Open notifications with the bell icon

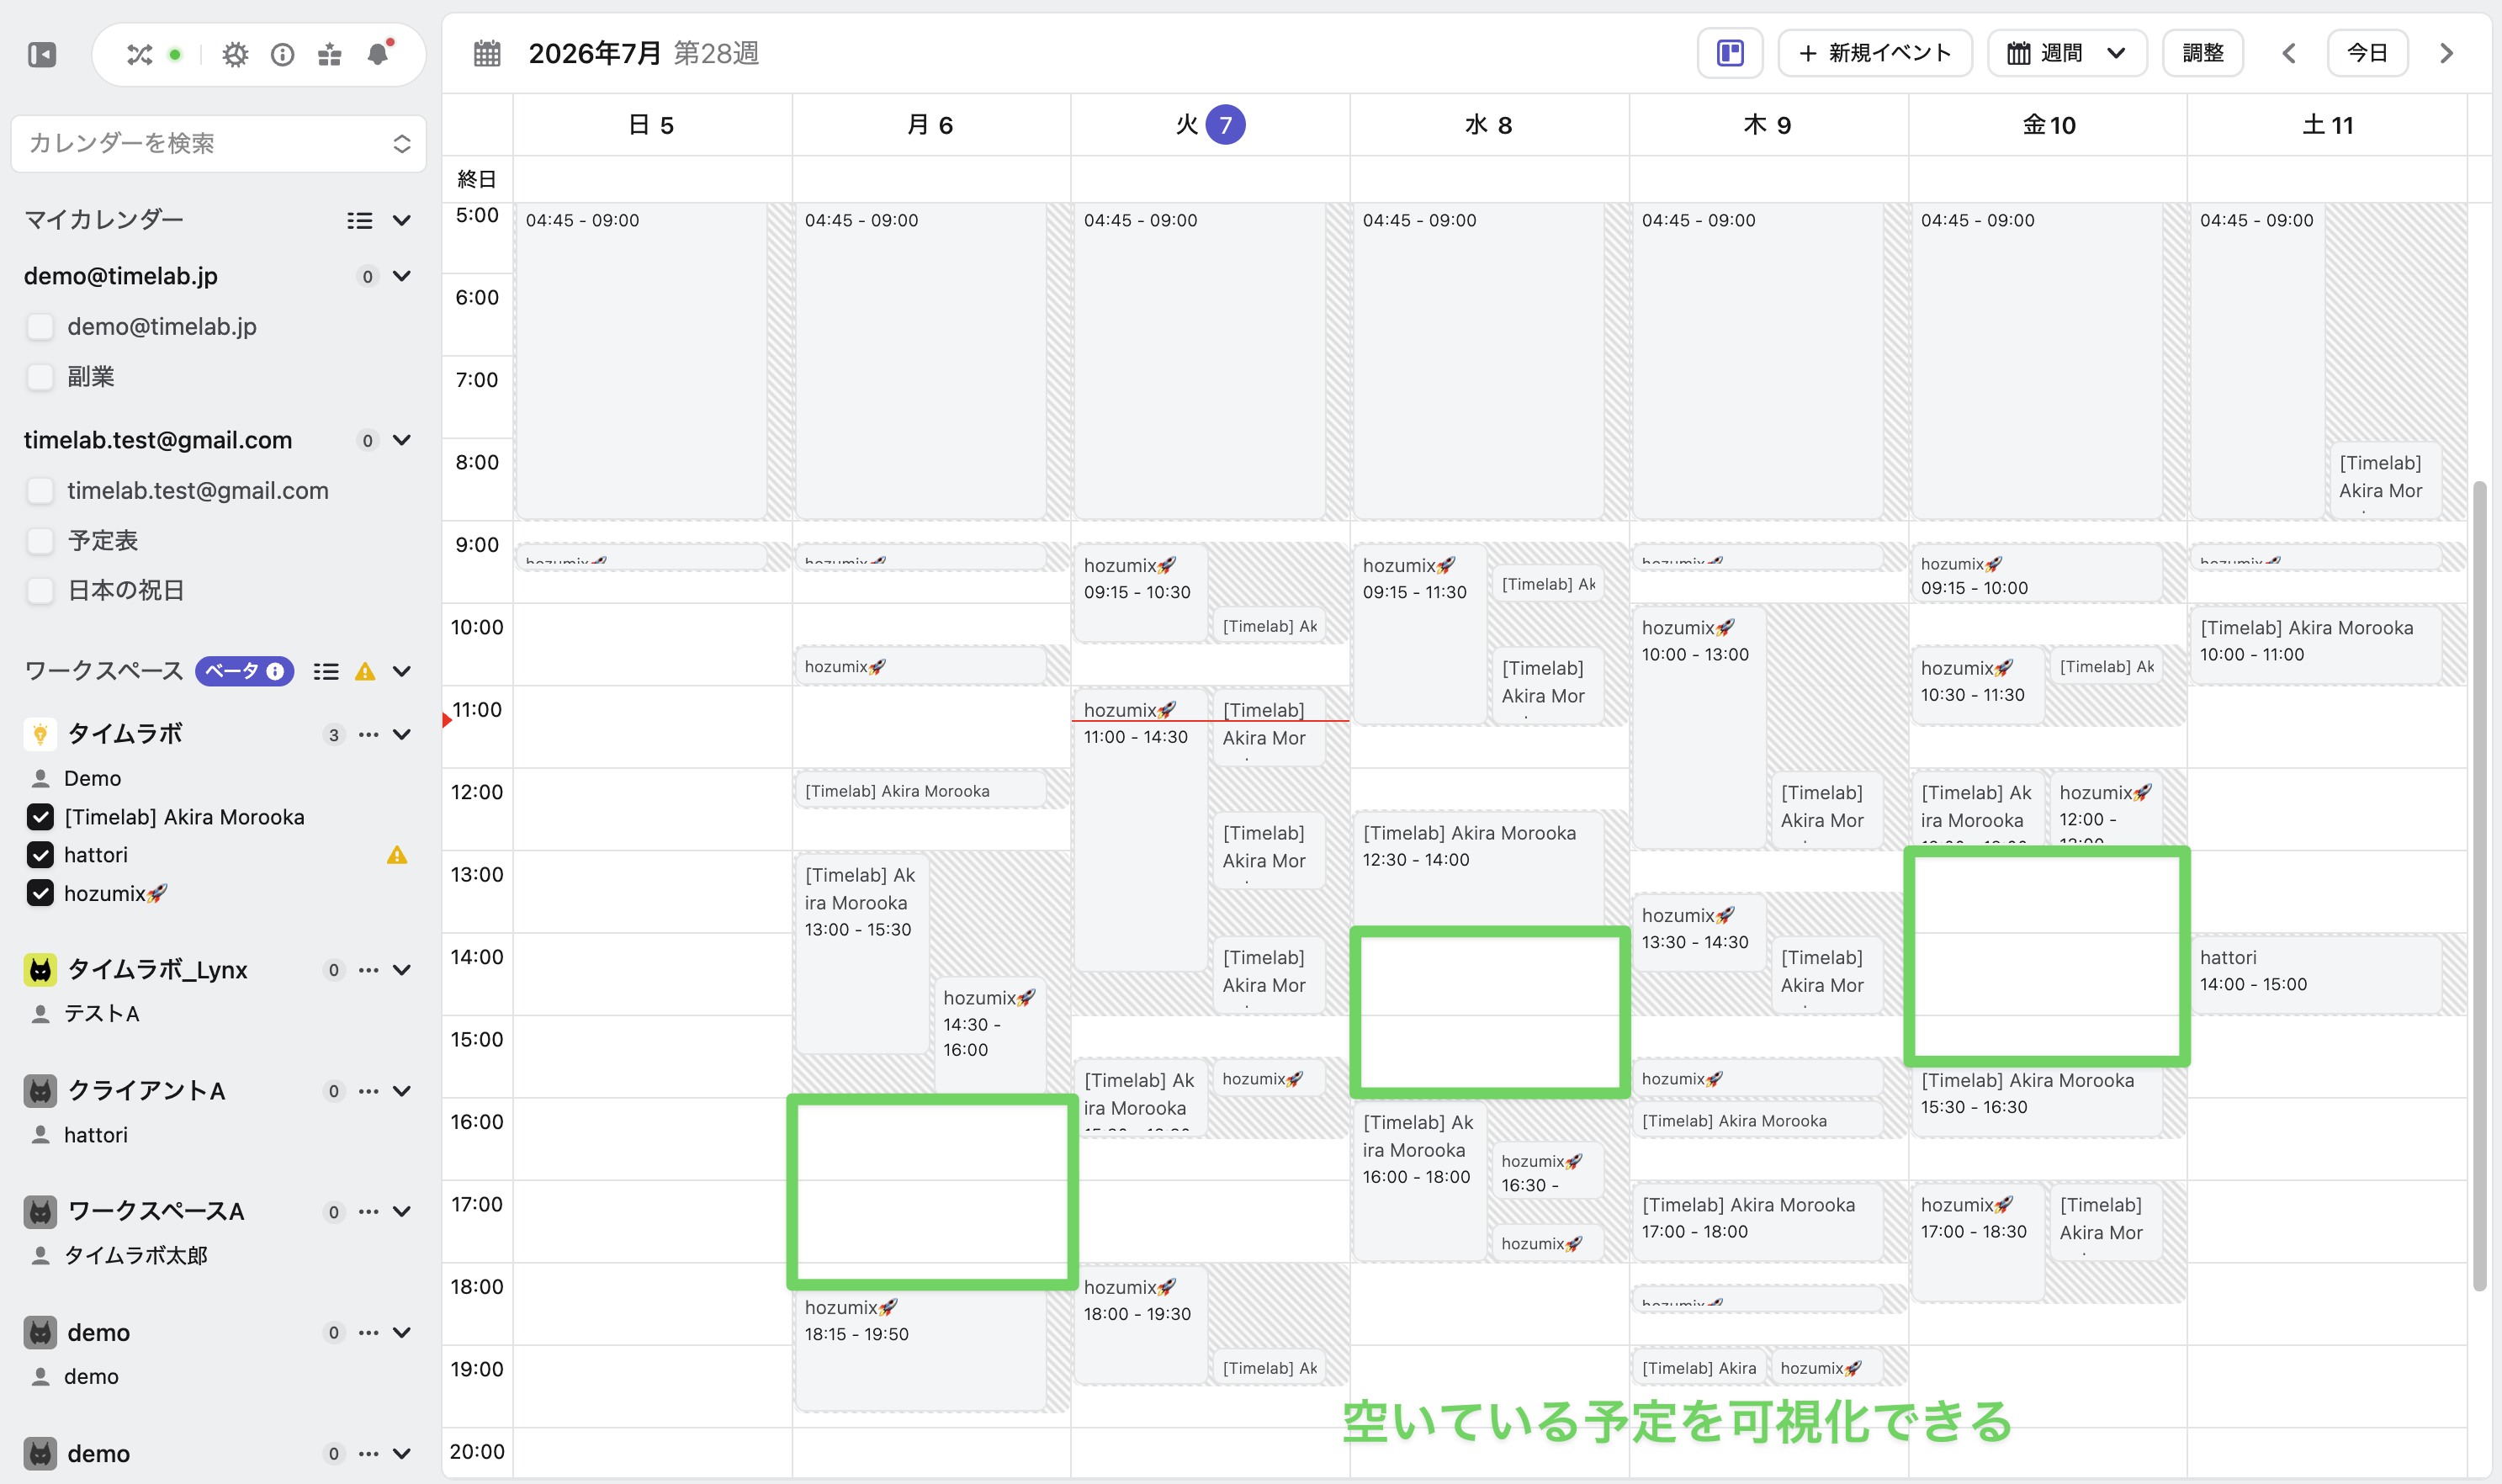pyautogui.click(x=378, y=54)
